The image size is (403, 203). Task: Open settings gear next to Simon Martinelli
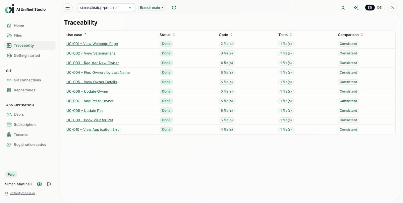tap(39, 184)
